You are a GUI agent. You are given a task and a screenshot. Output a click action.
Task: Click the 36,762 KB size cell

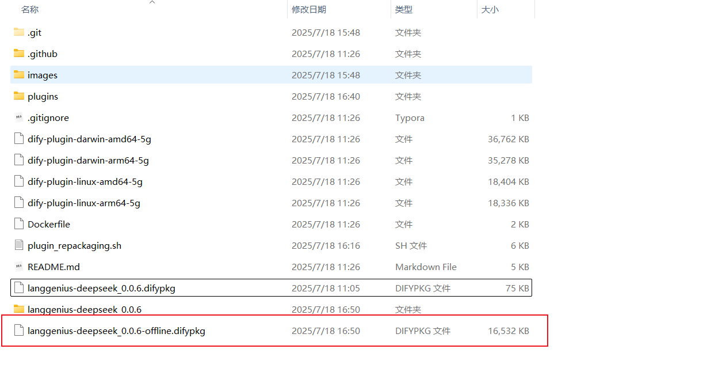click(509, 139)
